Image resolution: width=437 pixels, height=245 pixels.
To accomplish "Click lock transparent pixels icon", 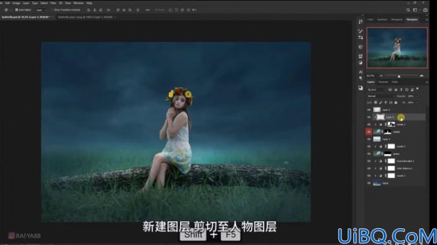I will (376, 103).
